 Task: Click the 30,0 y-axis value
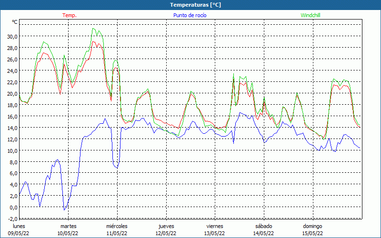pos(12,37)
